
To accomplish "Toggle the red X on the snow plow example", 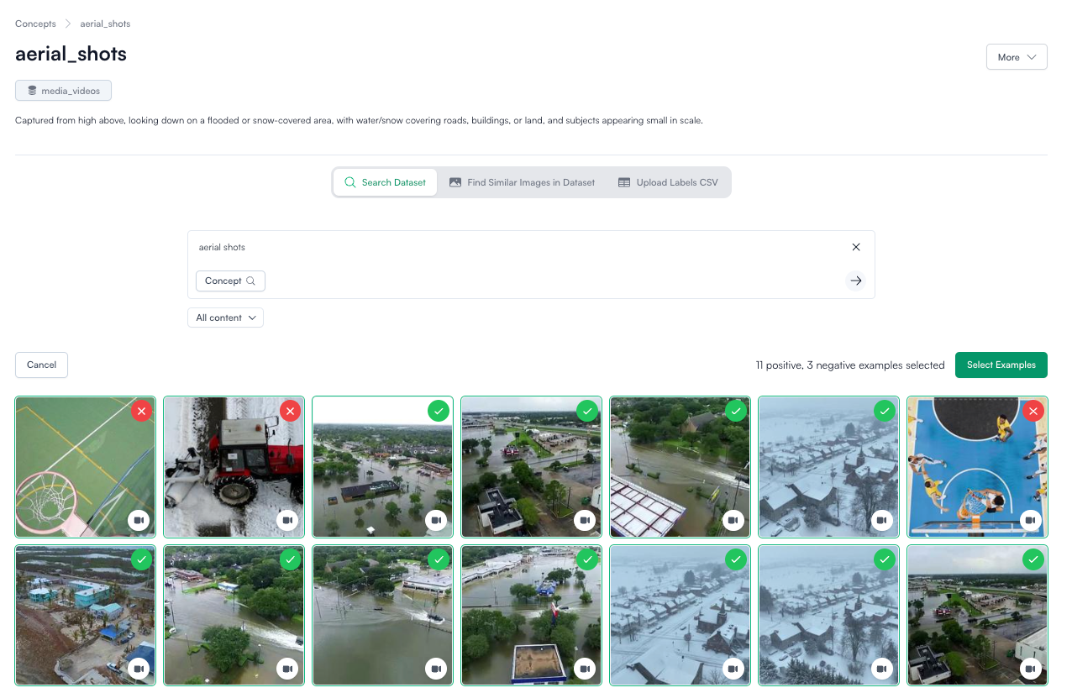I will coord(290,411).
